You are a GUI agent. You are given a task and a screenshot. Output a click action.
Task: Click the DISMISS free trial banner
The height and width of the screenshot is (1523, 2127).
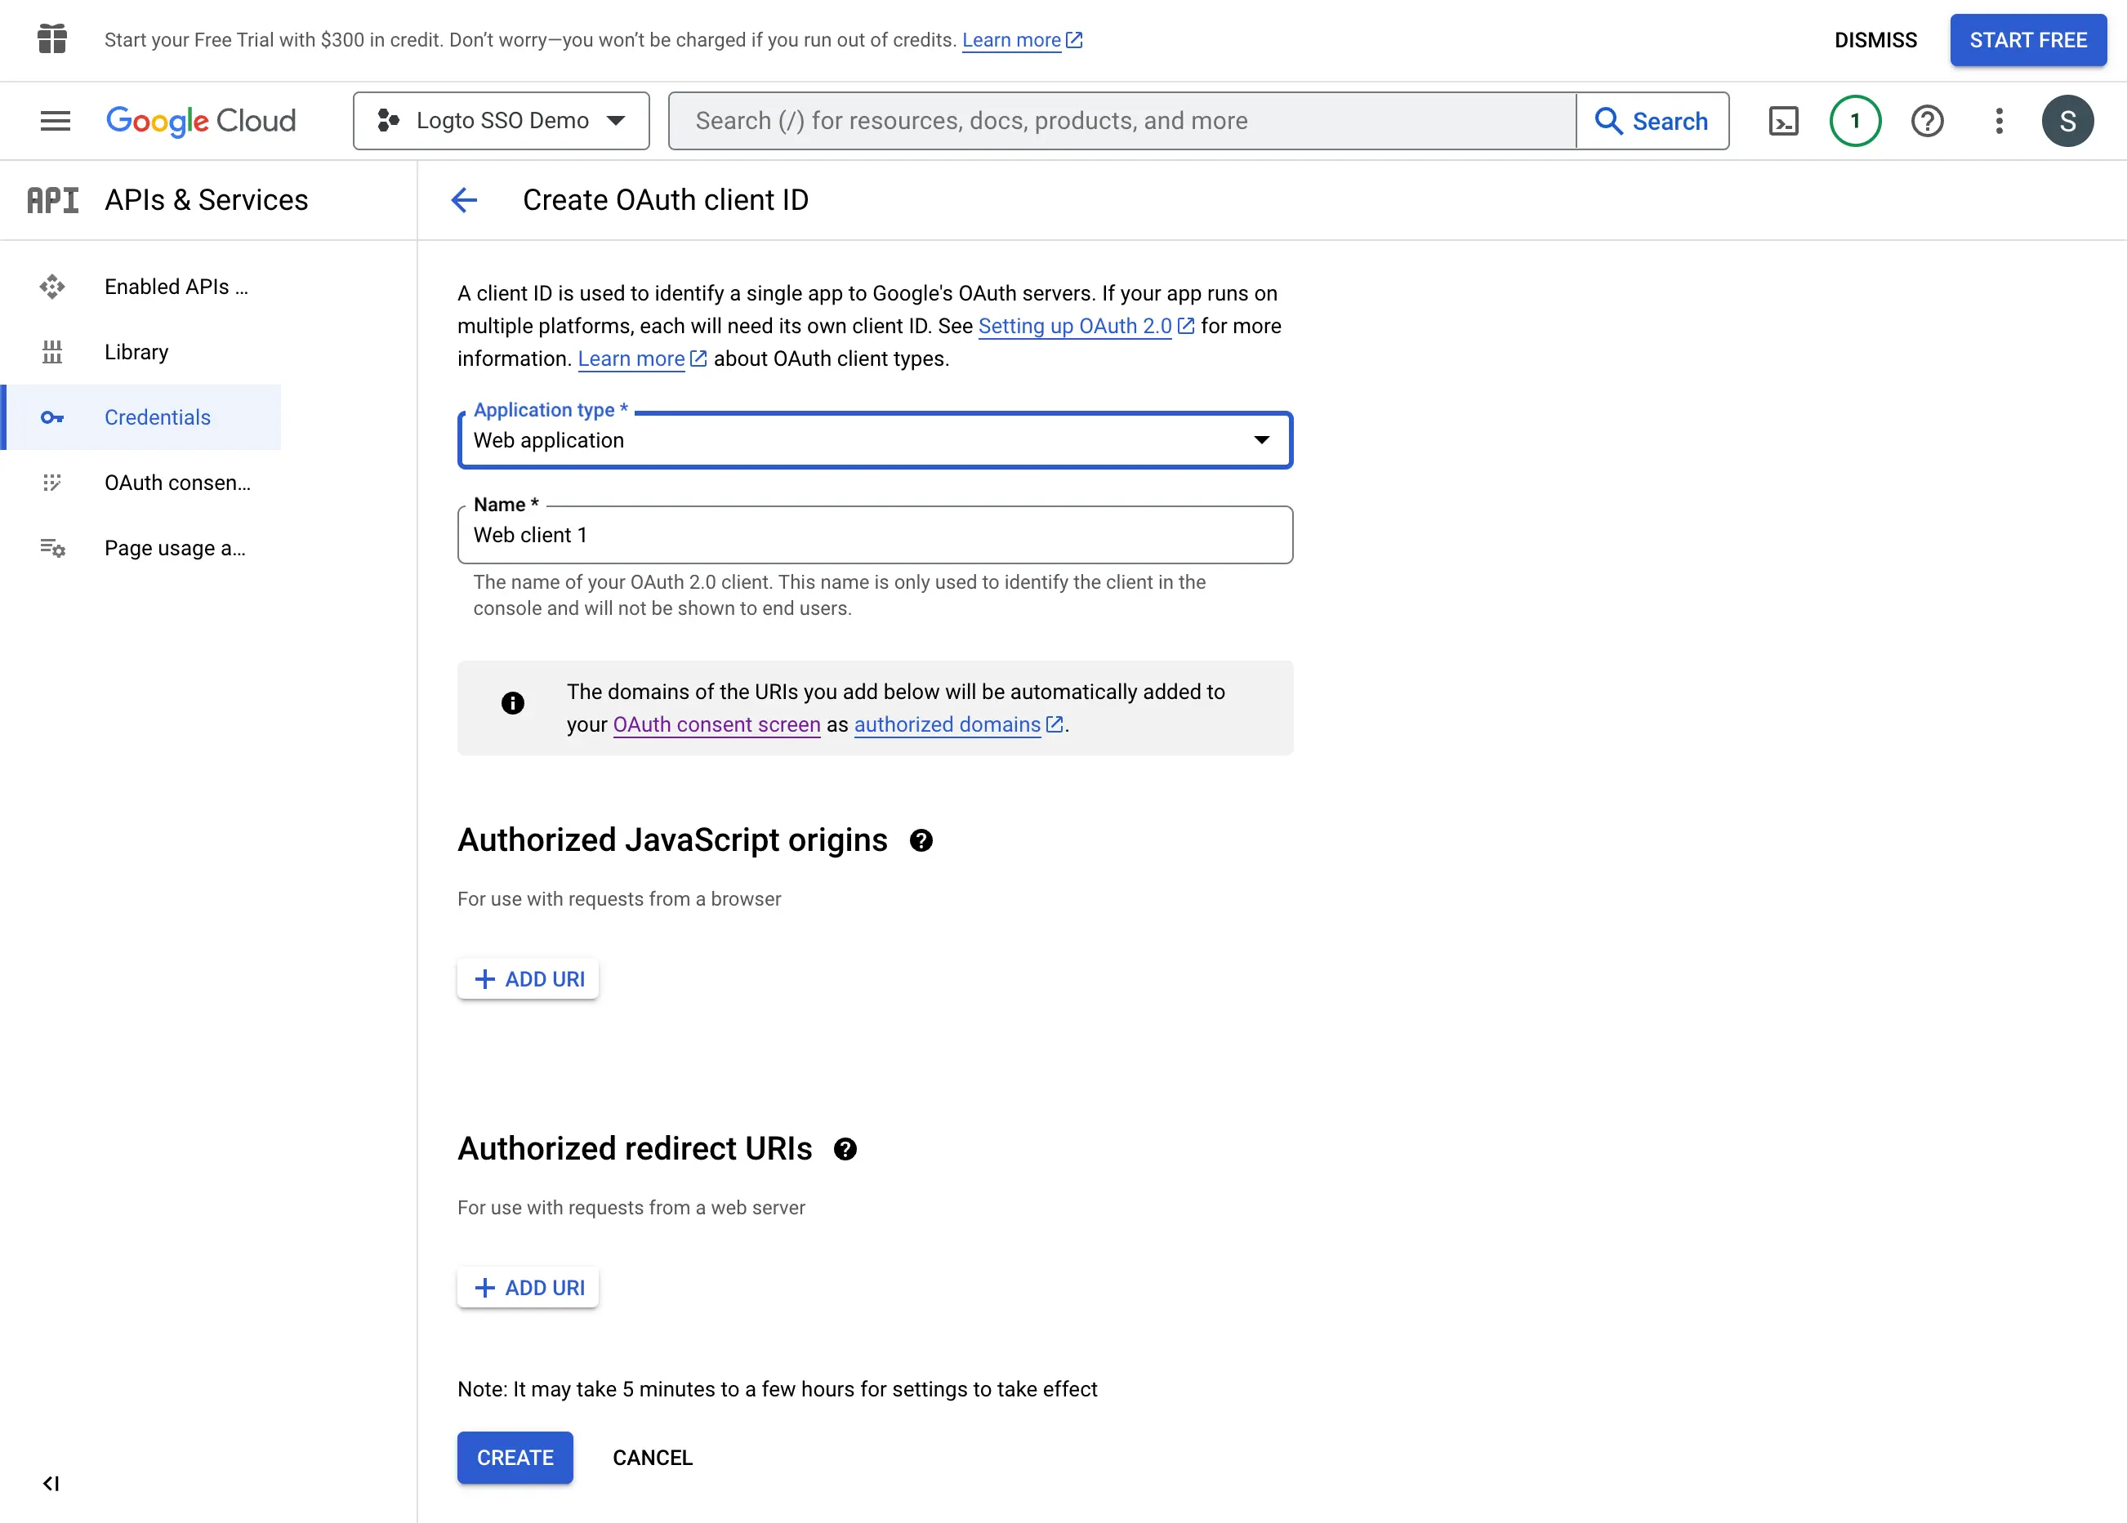pos(1876,38)
